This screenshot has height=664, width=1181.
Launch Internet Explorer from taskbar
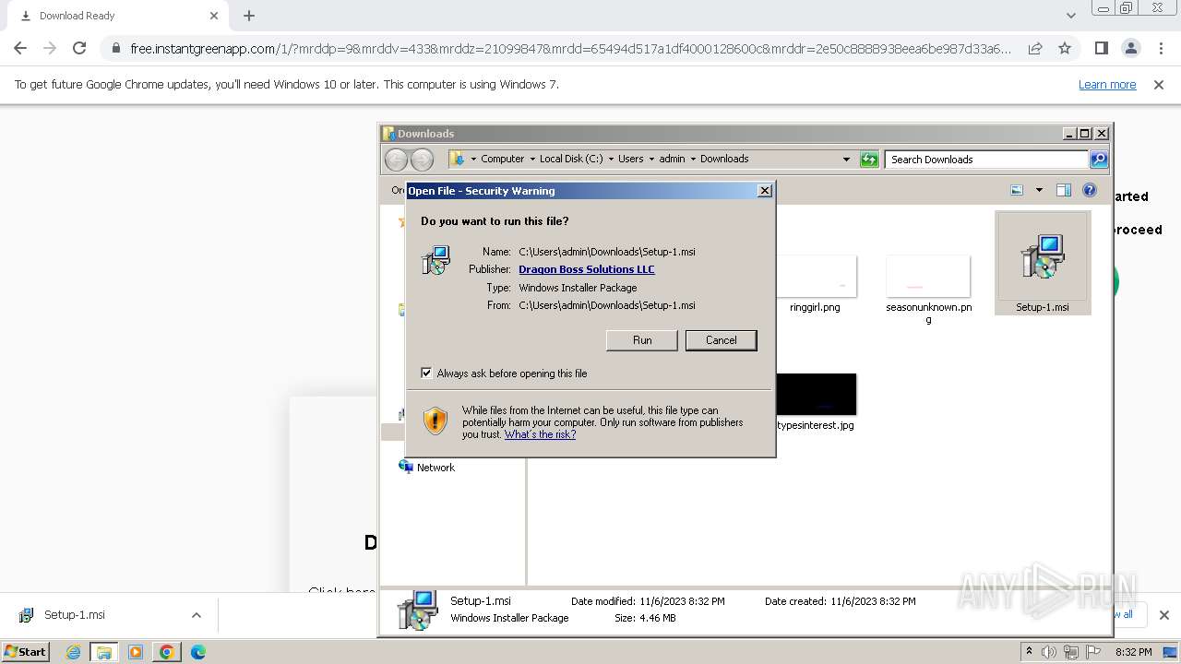point(74,652)
